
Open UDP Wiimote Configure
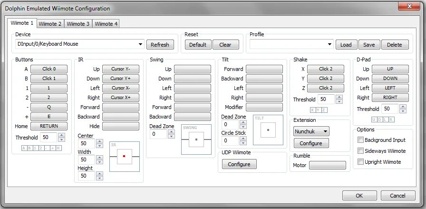pos(239,164)
